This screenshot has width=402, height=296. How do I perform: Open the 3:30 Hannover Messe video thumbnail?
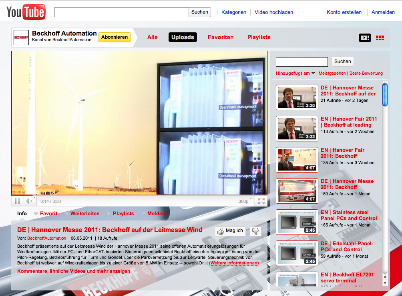pos(297,97)
